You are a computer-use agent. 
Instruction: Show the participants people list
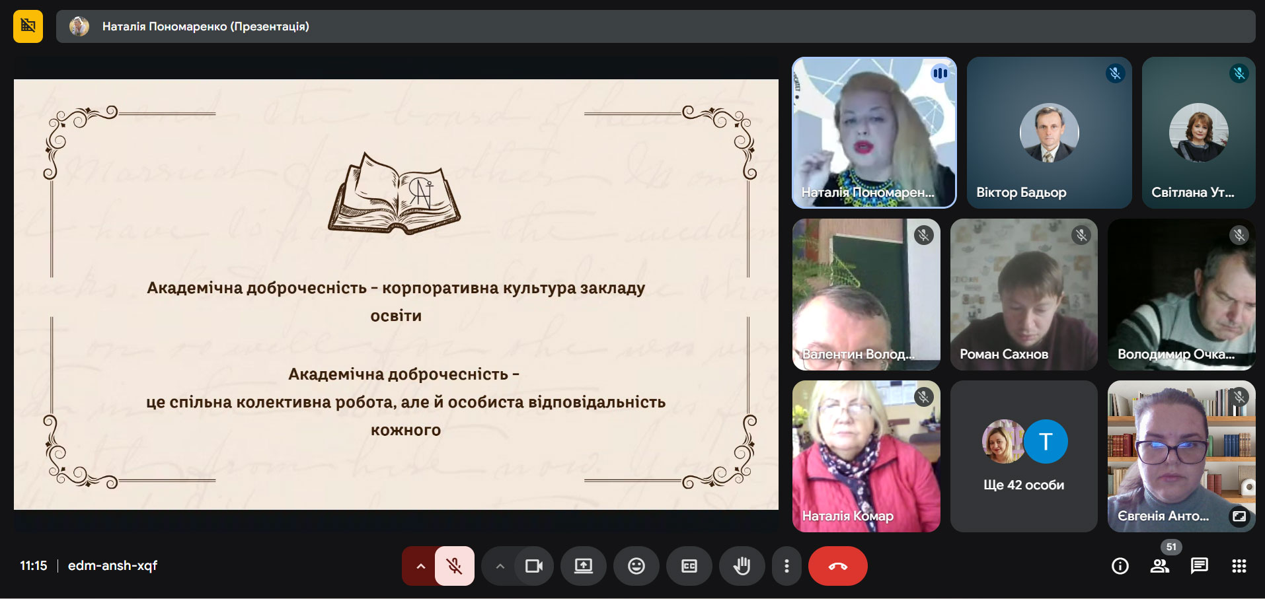click(x=1160, y=566)
